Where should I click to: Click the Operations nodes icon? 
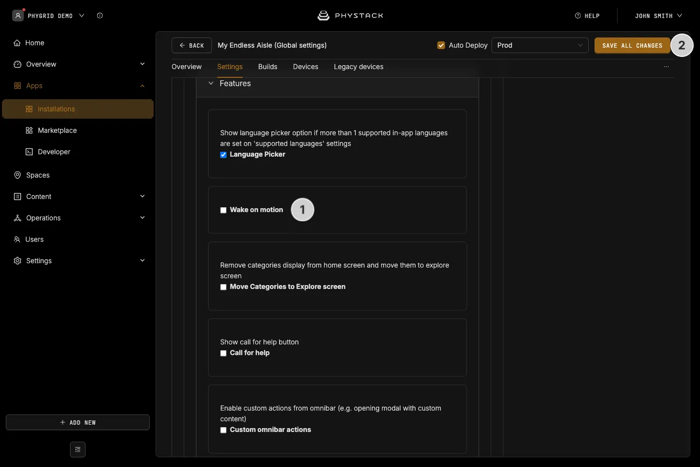[17, 218]
